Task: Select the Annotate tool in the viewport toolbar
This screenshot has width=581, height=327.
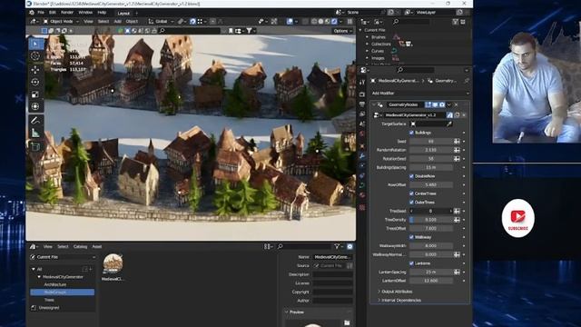Action: [35, 120]
